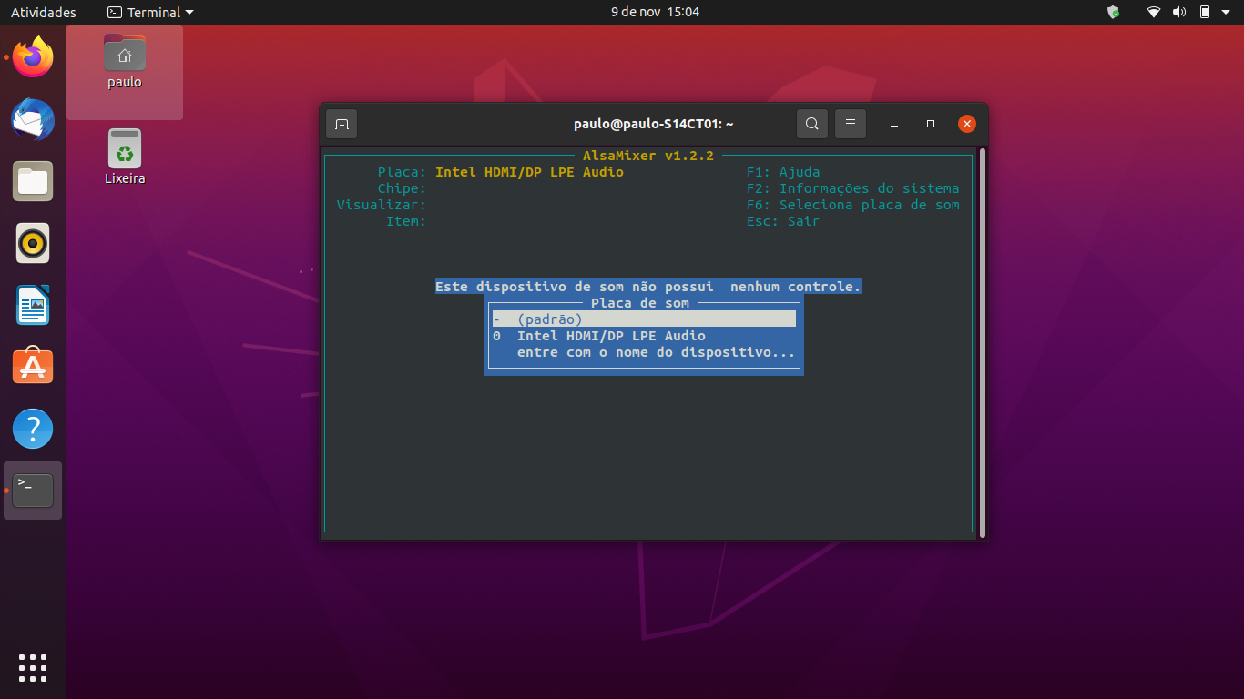Open the Terminal app menu
Screen dimensions: 1244x699
pyautogui.click(x=150, y=13)
